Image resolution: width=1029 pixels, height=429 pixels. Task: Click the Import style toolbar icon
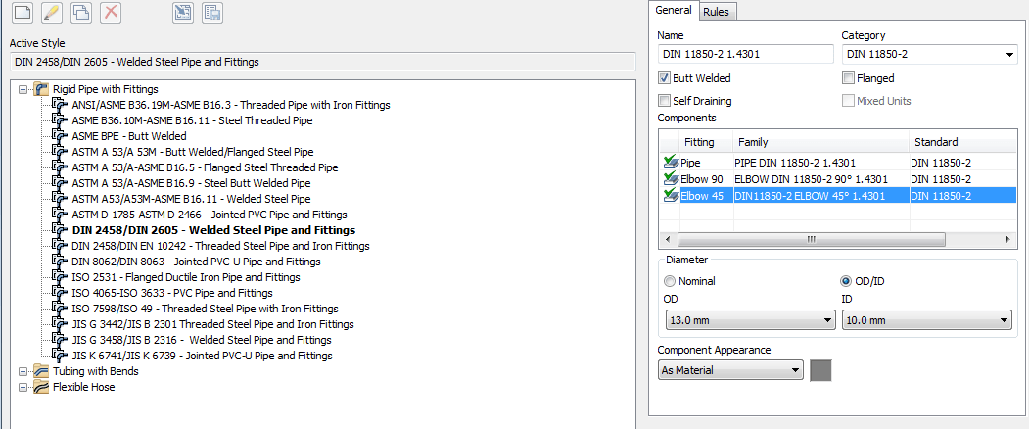[x=183, y=12]
